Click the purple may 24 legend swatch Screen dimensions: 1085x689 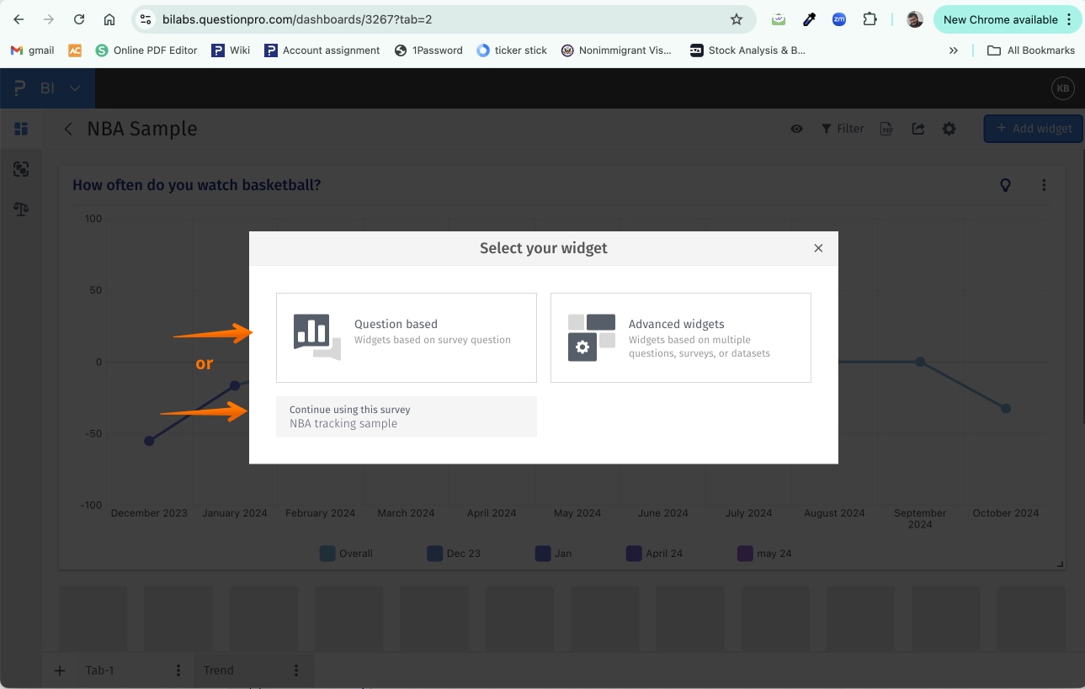tap(745, 553)
